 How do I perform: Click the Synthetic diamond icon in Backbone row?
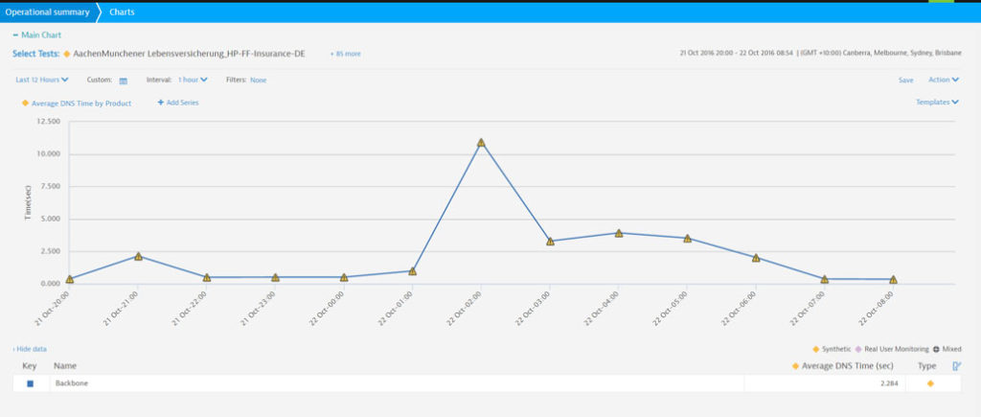[x=930, y=383]
